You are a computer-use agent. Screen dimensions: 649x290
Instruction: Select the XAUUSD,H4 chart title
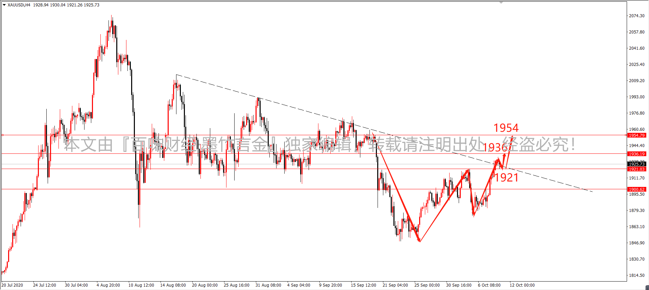click(19, 5)
